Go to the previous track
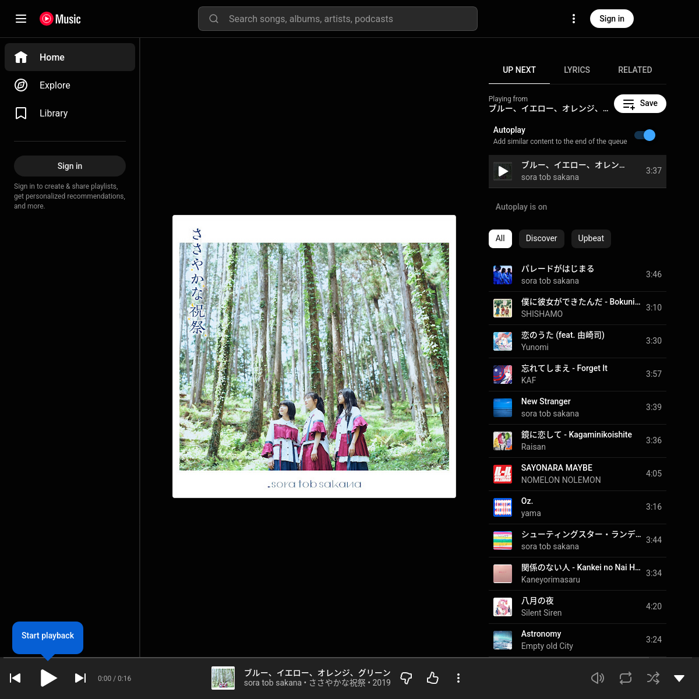The height and width of the screenshot is (699, 699). (x=16, y=678)
